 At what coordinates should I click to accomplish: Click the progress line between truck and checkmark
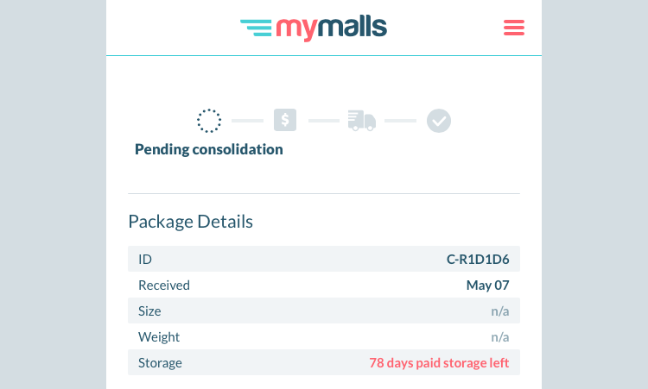[x=400, y=121]
